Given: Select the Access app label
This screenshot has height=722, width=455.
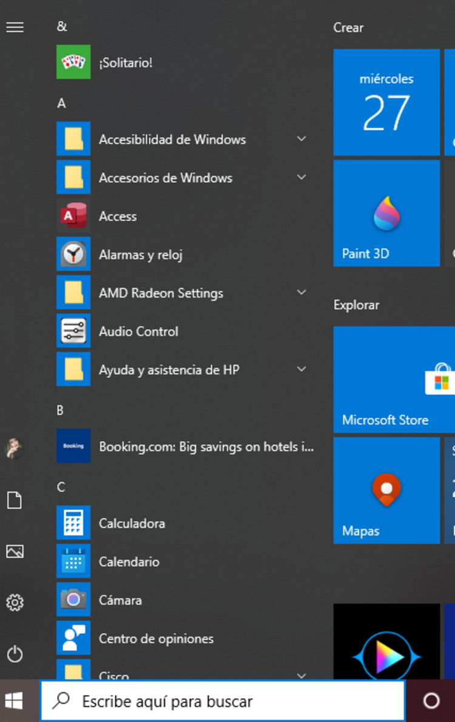Looking at the screenshot, I should [118, 216].
